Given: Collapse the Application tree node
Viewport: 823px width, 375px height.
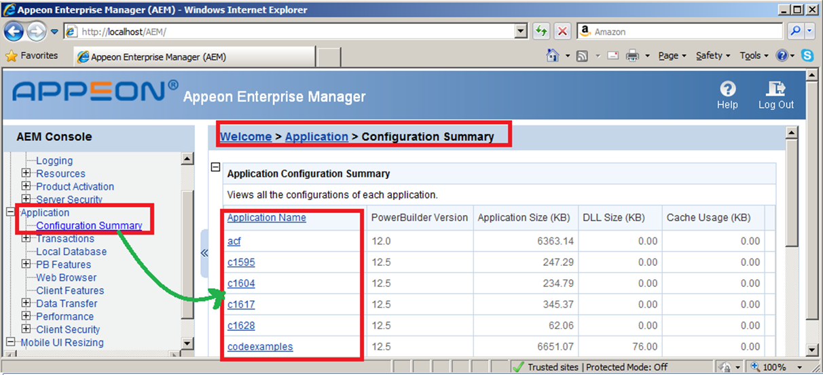Looking at the screenshot, I should (11, 212).
